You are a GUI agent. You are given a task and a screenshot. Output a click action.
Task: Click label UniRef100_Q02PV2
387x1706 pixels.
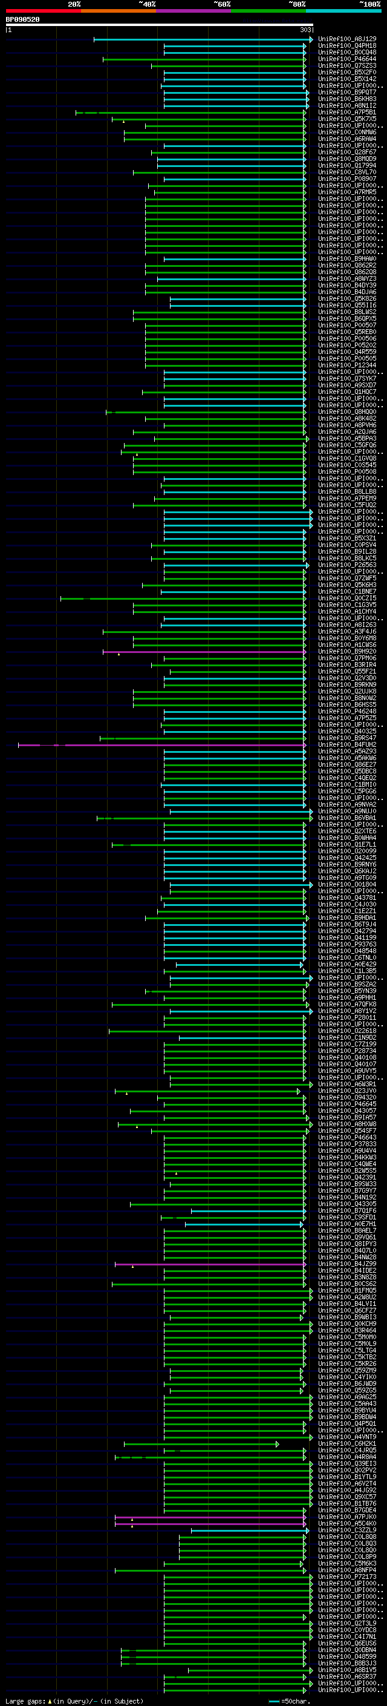coord(347,1470)
